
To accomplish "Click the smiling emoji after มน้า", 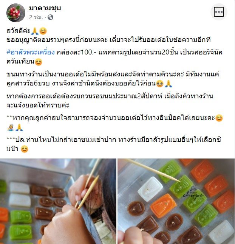I will (25, 149).
